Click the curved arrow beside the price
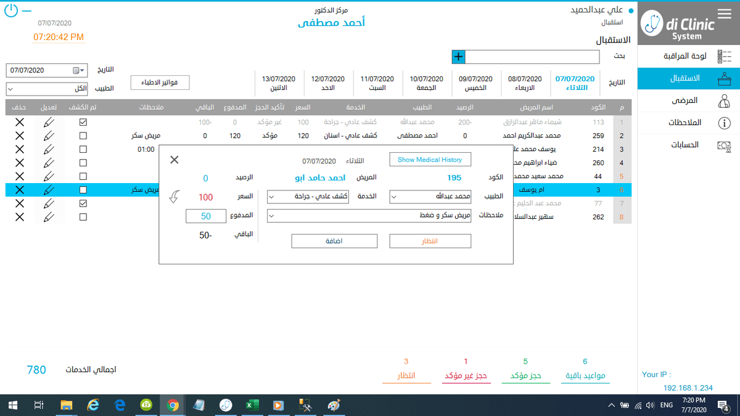 tap(175, 197)
